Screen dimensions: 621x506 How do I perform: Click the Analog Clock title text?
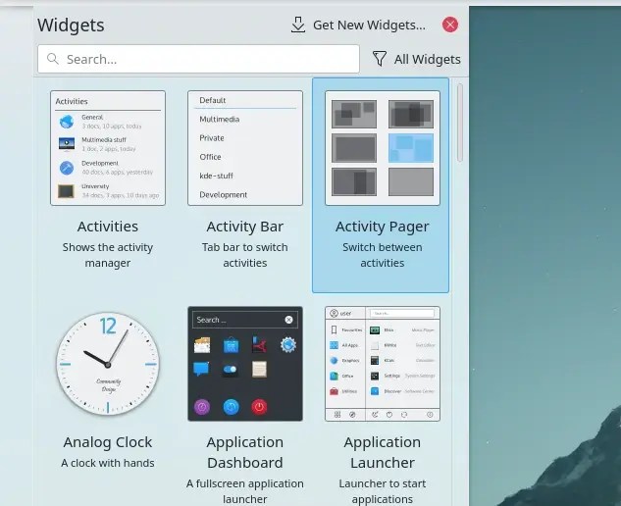[108, 442]
